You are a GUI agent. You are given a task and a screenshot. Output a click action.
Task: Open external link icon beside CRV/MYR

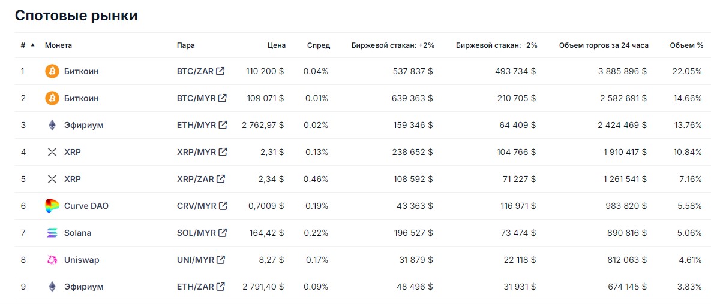(x=223, y=206)
